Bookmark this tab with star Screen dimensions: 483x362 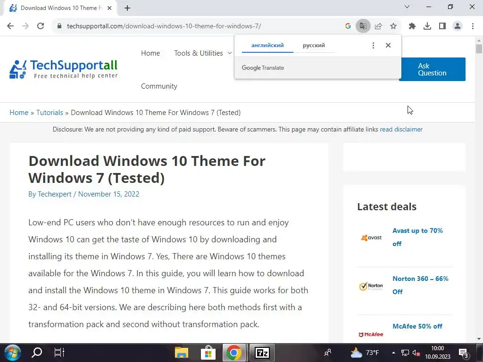point(393,26)
